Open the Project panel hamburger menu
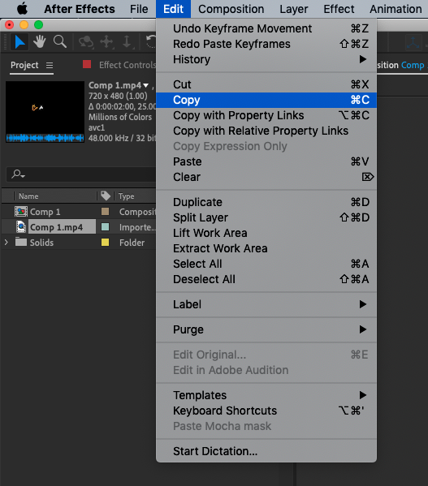Screen dimensions: 428x486 click(50, 66)
